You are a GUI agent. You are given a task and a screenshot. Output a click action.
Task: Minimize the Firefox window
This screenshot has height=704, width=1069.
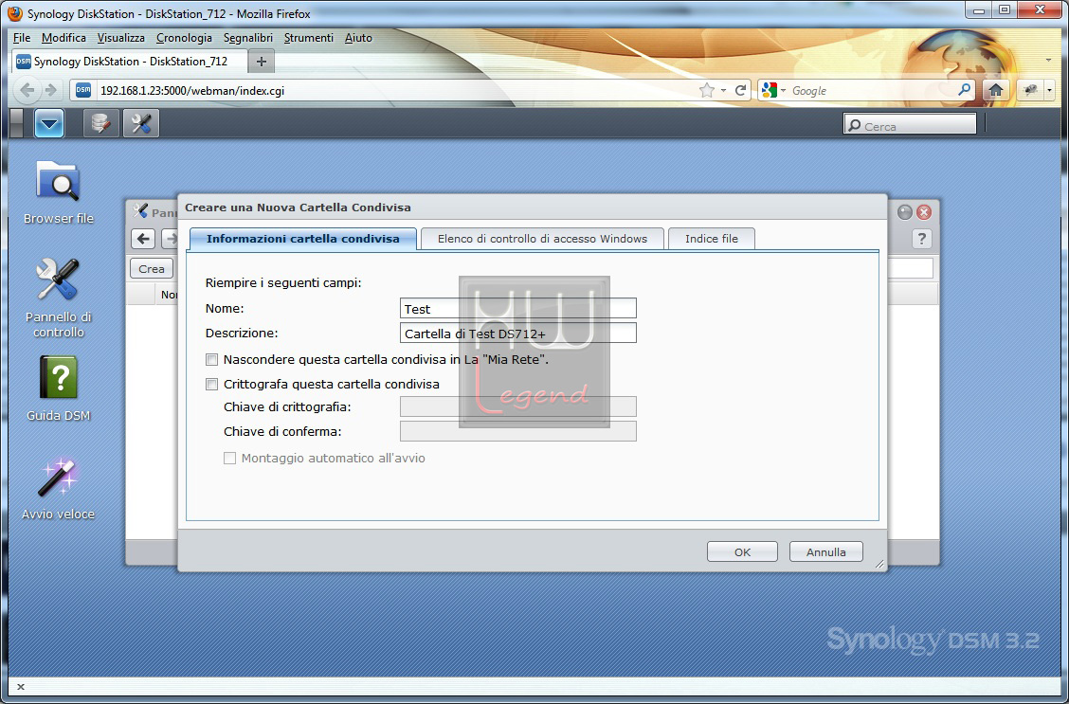(x=979, y=10)
